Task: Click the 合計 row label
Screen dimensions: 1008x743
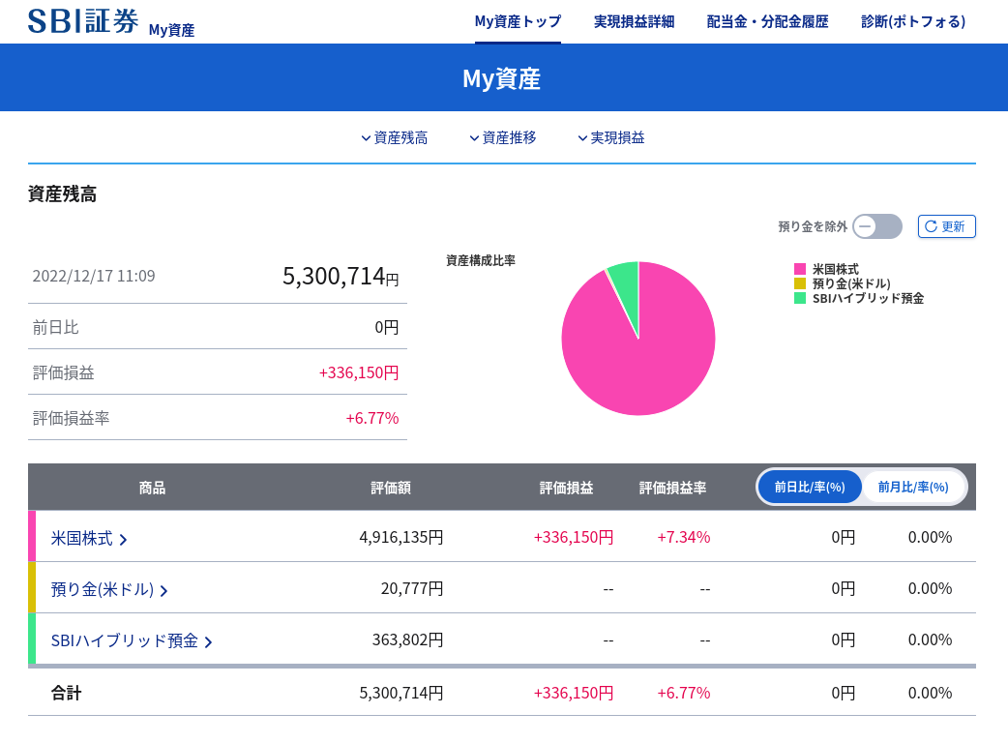Action: pos(66,693)
